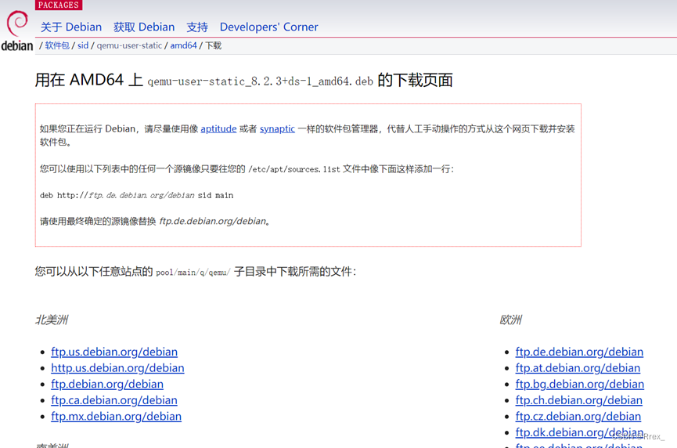Screen dimensions: 677x448
Task: Open the synaptic link
Action: pyautogui.click(x=277, y=128)
